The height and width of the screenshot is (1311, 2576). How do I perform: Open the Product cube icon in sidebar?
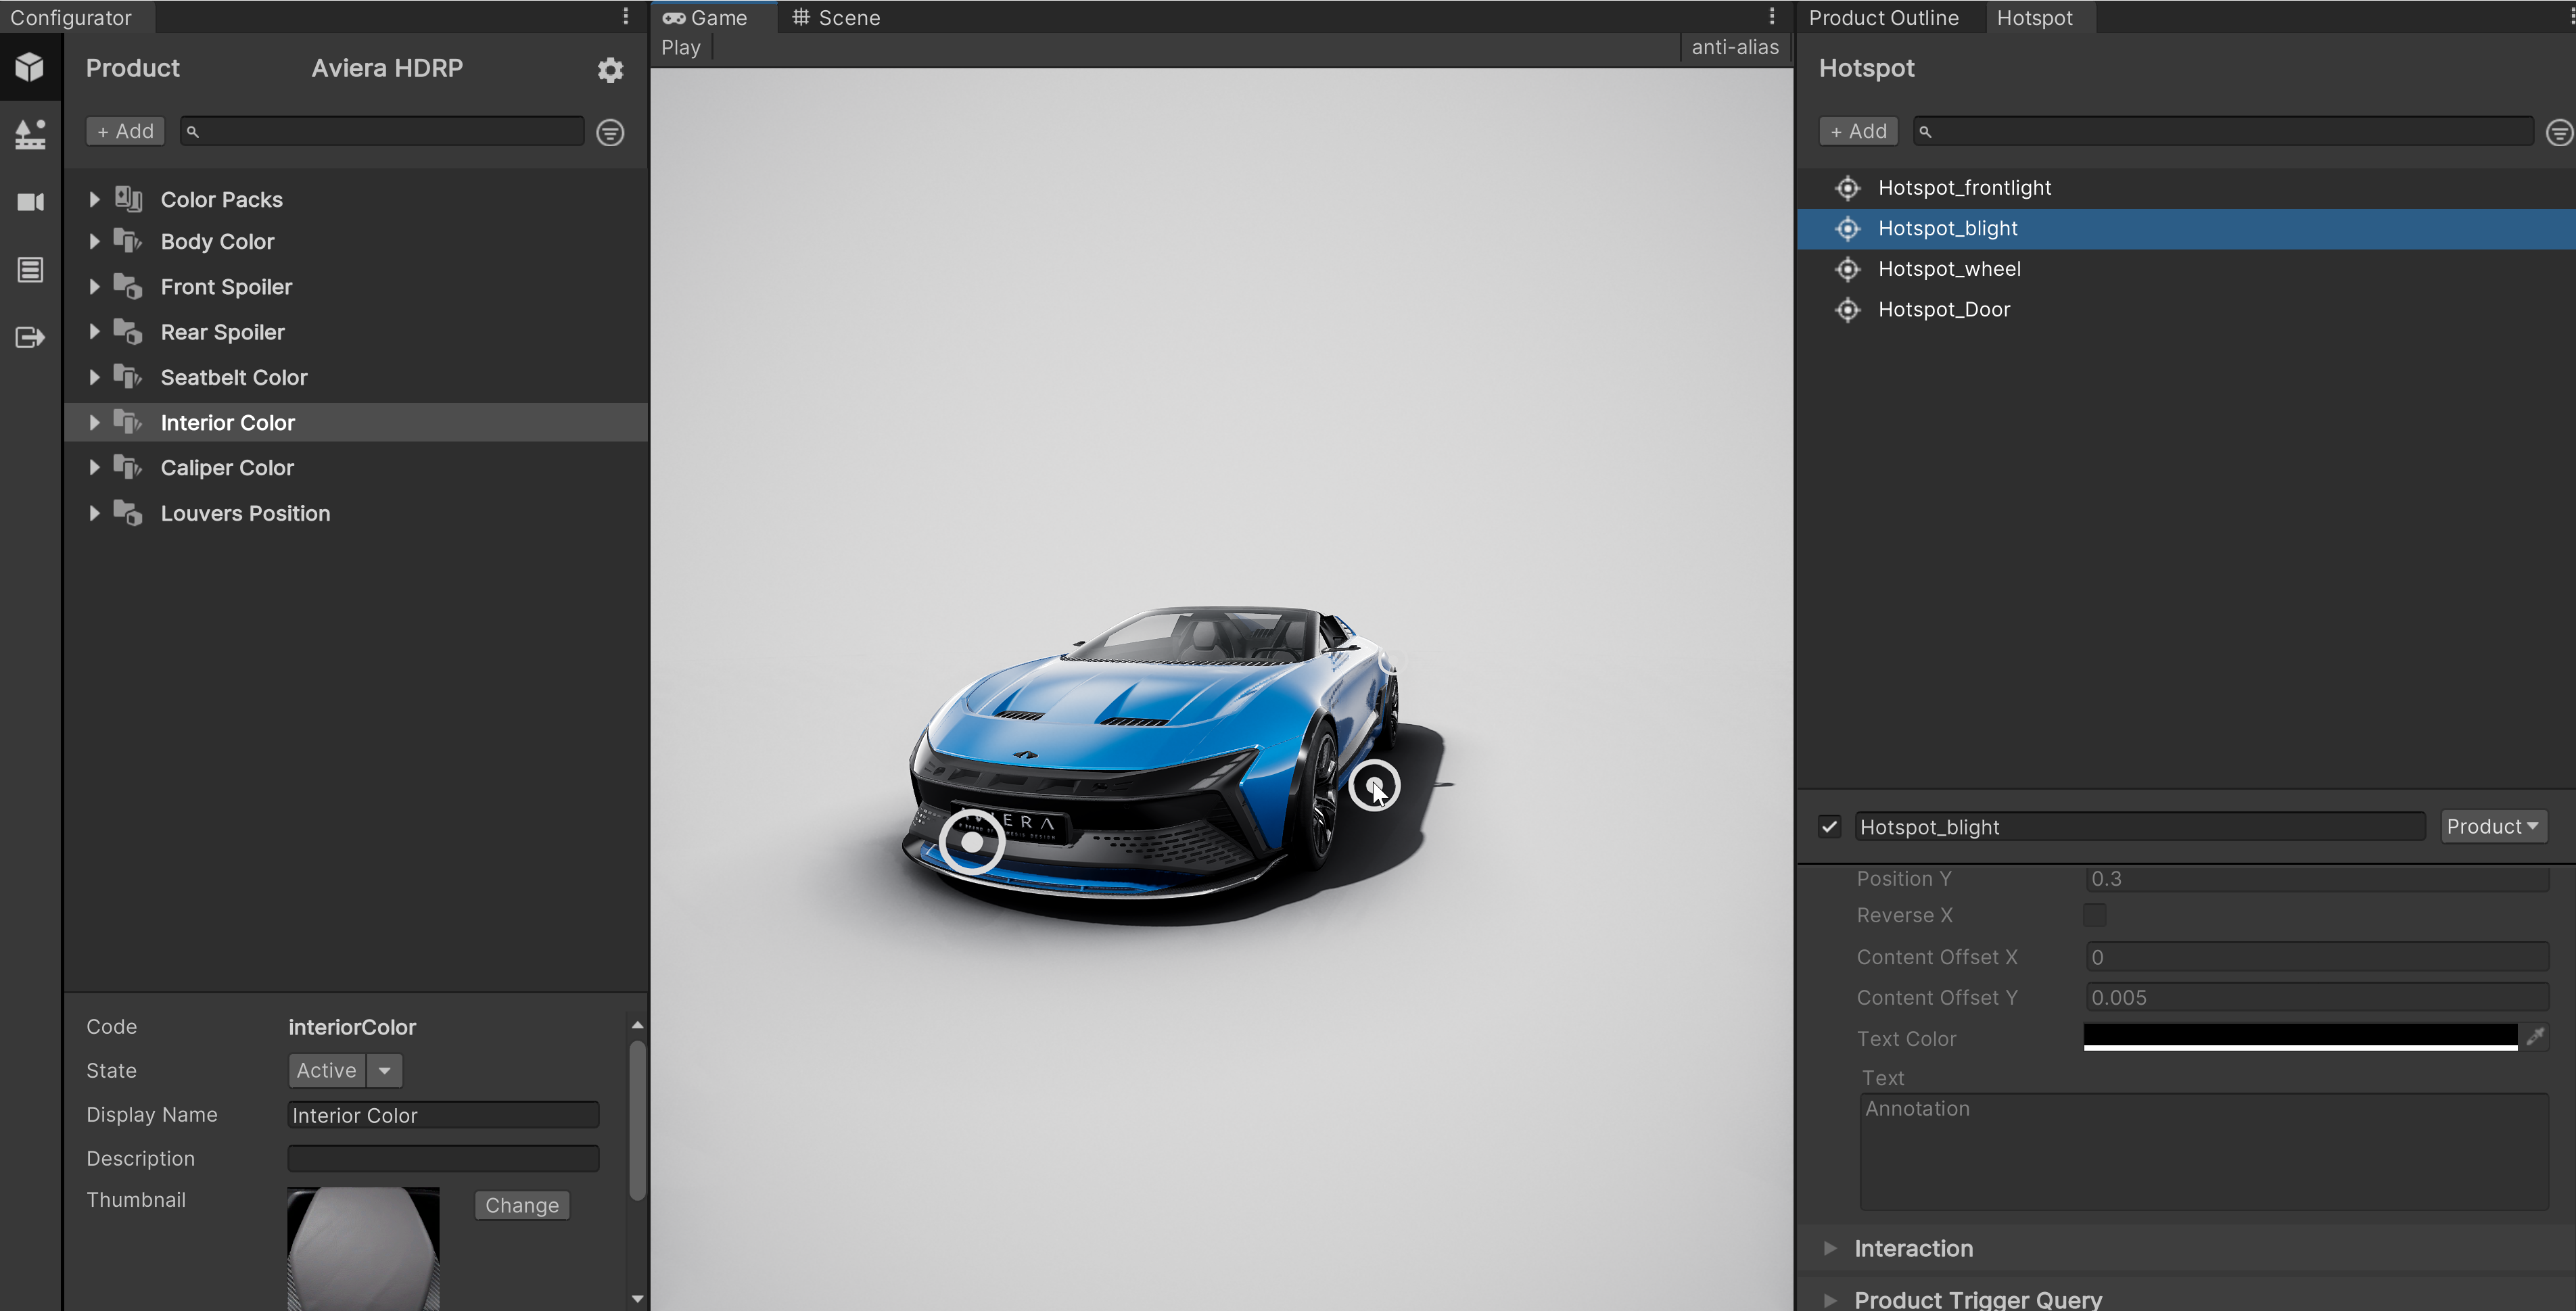[x=30, y=67]
